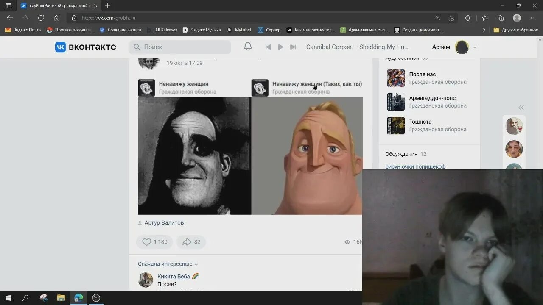The height and width of the screenshot is (305, 543).
Task: Open Создание записи bookmark
Action: point(120,30)
